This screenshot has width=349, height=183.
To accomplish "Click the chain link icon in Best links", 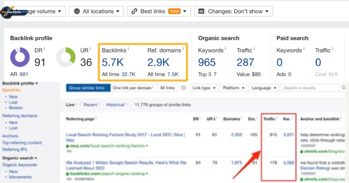I will pos(134,11).
